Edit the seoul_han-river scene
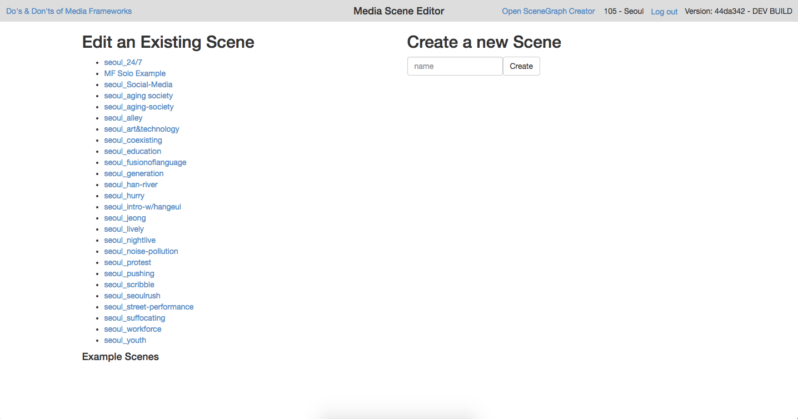This screenshot has width=798, height=419. pyautogui.click(x=131, y=184)
